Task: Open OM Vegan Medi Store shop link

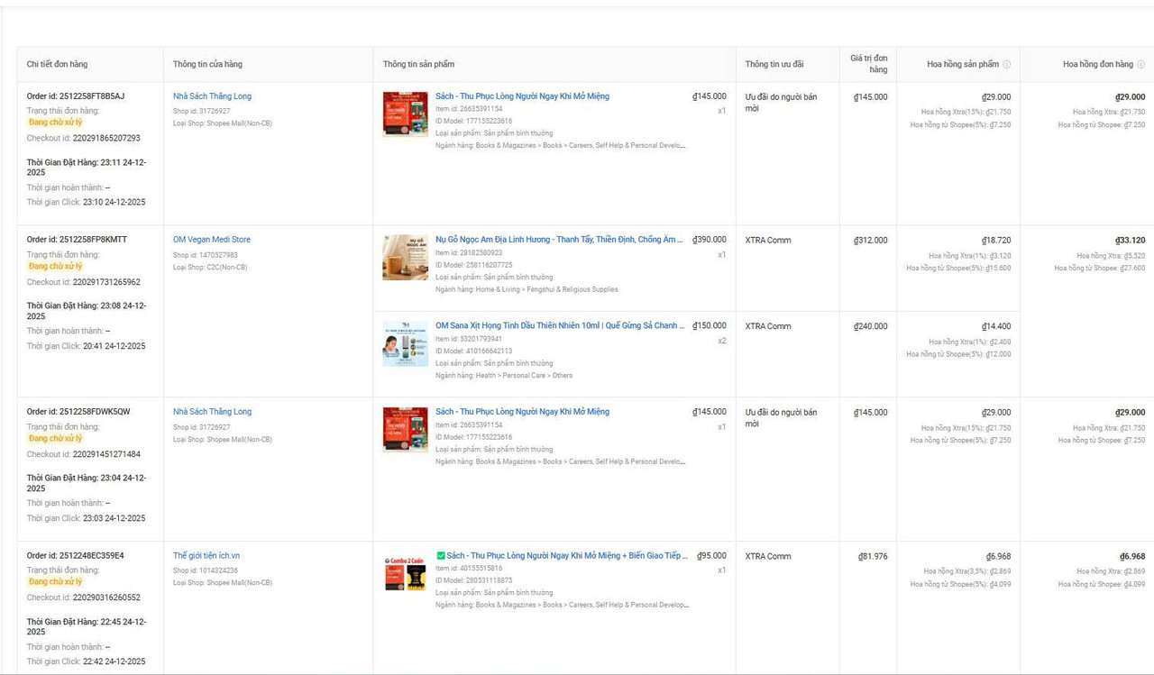Action: 212,240
